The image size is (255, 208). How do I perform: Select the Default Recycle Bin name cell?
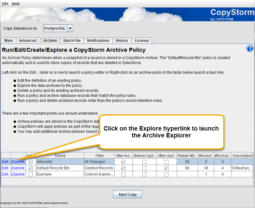(x=60, y=168)
